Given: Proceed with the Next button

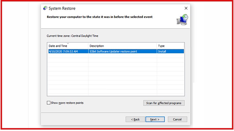Looking at the screenshot, I should pyautogui.click(x=155, y=119).
